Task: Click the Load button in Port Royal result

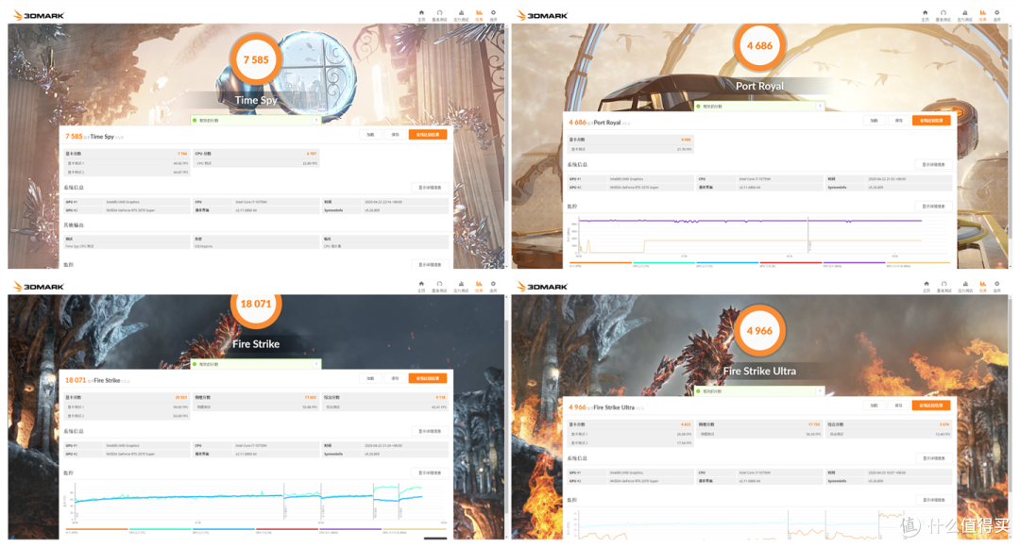Action: point(875,120)
